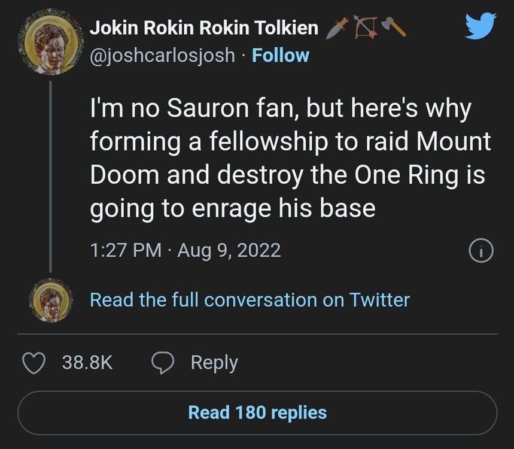Click the 38.8K like count
This screenshot has width=514, height=449.
[87, 363]
